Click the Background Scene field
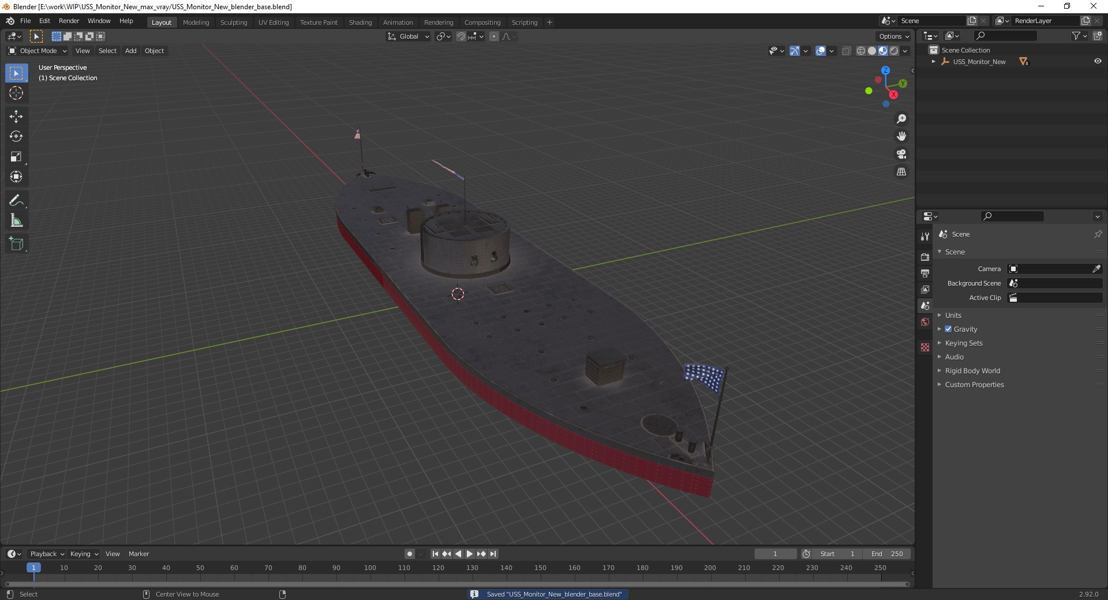 1055,283
